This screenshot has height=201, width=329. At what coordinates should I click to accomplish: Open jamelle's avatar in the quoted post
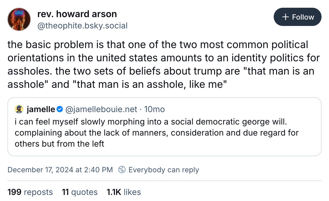tap(19, 109)
